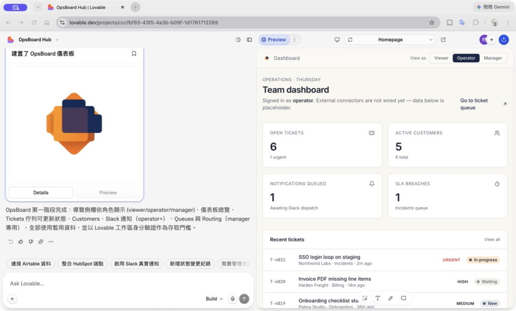Select the text edit T tool

(x=378, y=298)
